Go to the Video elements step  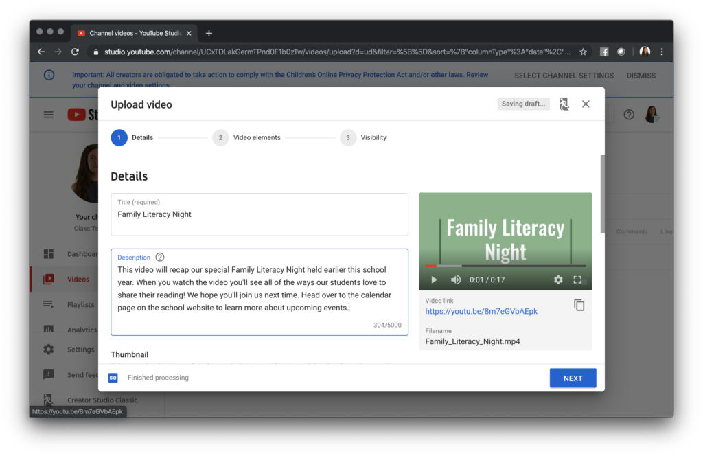pos(246,137)
